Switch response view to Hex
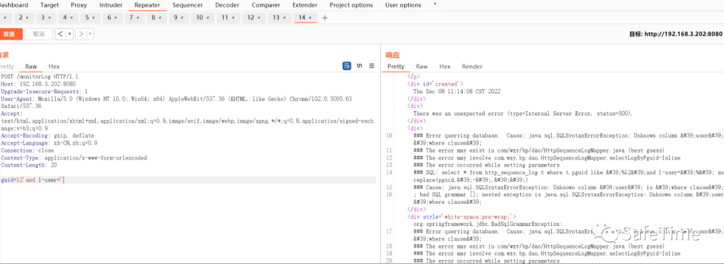Viewport: 724px width, 264px height. click(x=444, y=66)
